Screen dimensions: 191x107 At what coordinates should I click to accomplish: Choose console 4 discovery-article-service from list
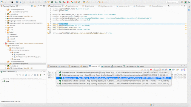click(x=114, y=81)
